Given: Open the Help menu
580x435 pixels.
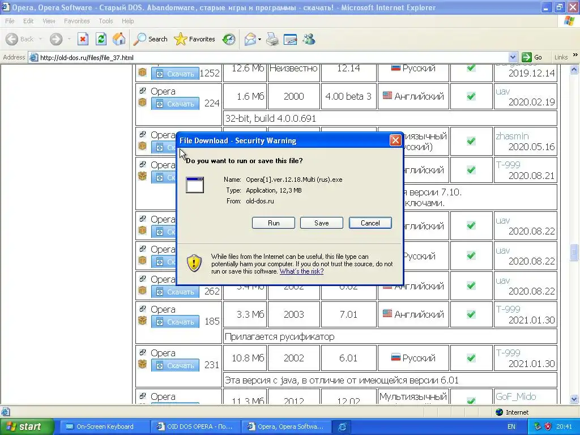Looking at the screenshot, I should [x=127, y=21].
